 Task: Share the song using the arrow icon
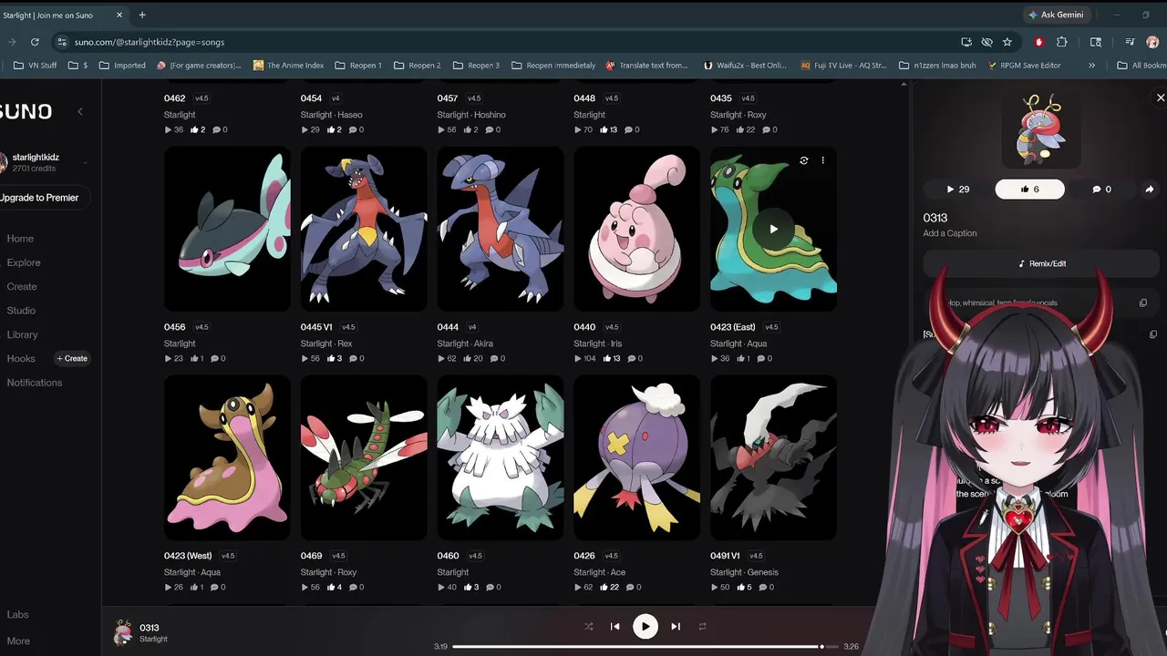(1149, 189)
